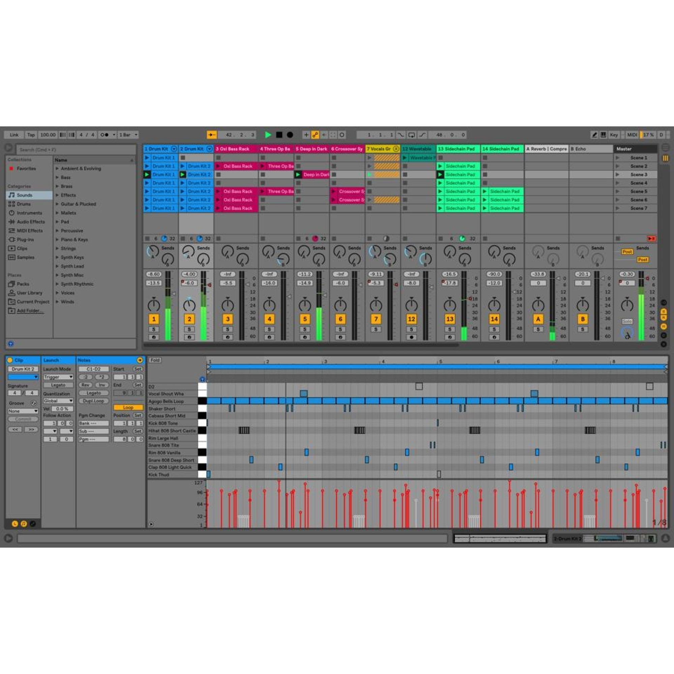Open the Launch Mode Trigger dropdown
The image size is (674, 674).
pos(58,377)
